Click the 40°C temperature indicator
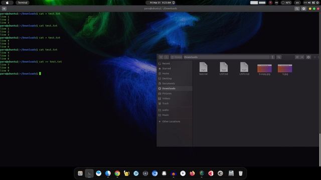The image size is (321, 180). pos(286,2)
